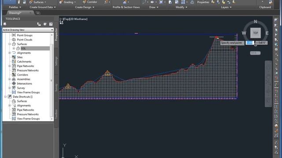Click the Toolspace tree-structure icon
This screenshot has width=282, height=158.
click(39, 24)
